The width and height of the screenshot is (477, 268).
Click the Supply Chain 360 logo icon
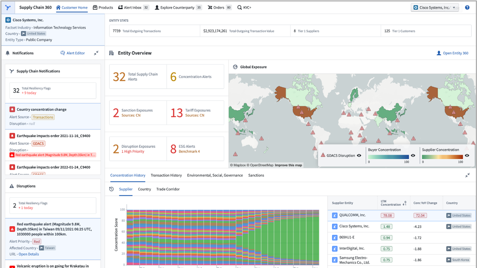point(8,7)
